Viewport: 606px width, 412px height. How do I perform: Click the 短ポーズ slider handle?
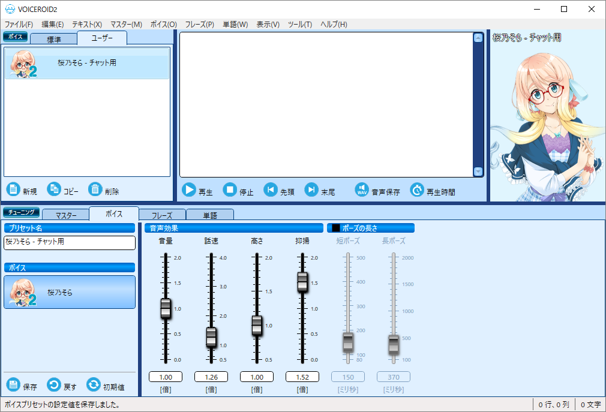(x=348, y=342)
